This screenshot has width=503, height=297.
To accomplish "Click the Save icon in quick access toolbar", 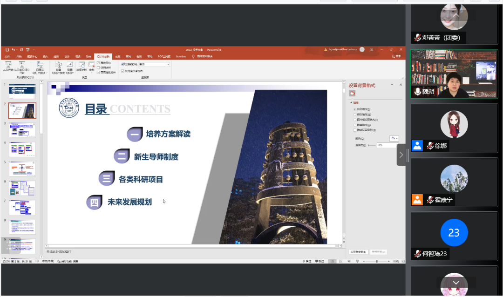I will 7,49.
